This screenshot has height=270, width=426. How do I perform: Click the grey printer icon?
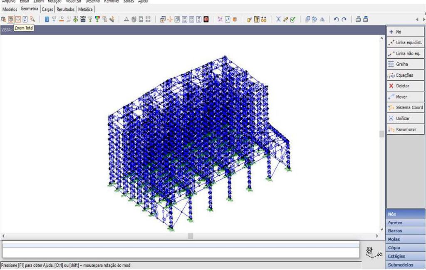(358, 19)
